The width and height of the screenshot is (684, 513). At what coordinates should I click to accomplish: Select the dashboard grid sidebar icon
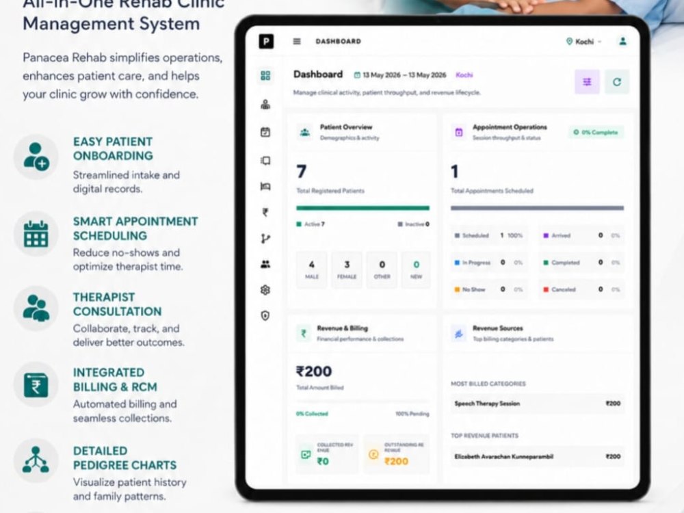coord(265,75)
